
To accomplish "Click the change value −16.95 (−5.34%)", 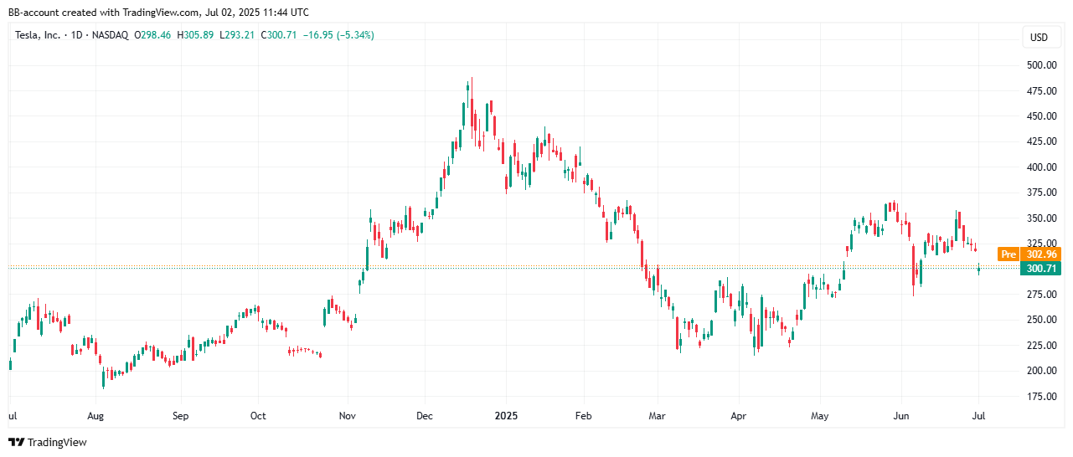I will (339, 35).
